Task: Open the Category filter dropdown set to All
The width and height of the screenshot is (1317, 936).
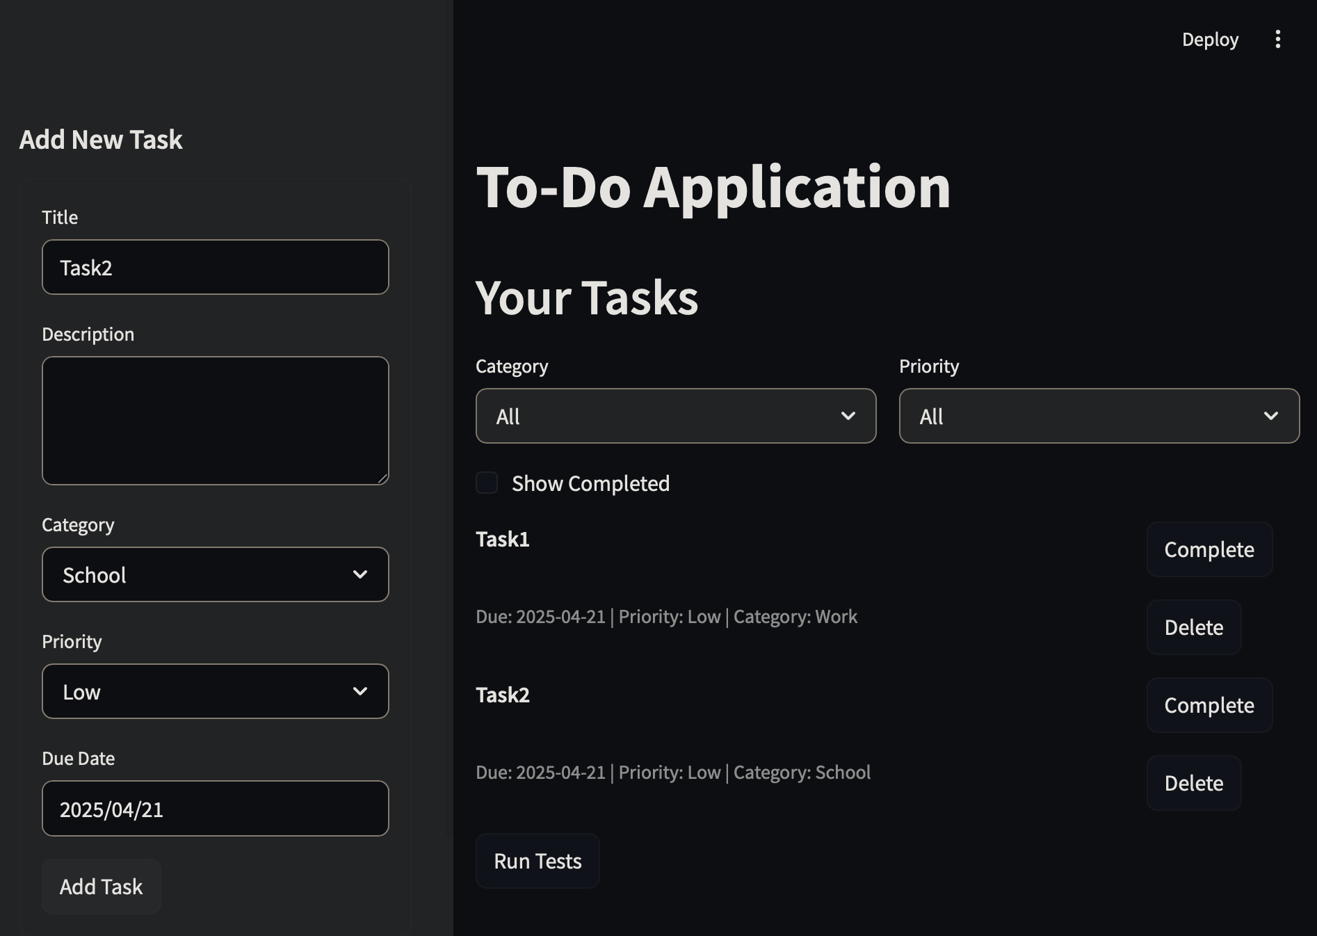Action: click(676, 416)
